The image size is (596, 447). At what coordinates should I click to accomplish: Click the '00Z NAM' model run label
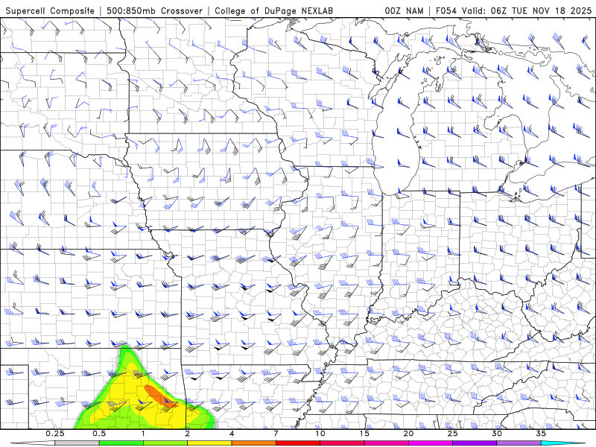(404, 10)
